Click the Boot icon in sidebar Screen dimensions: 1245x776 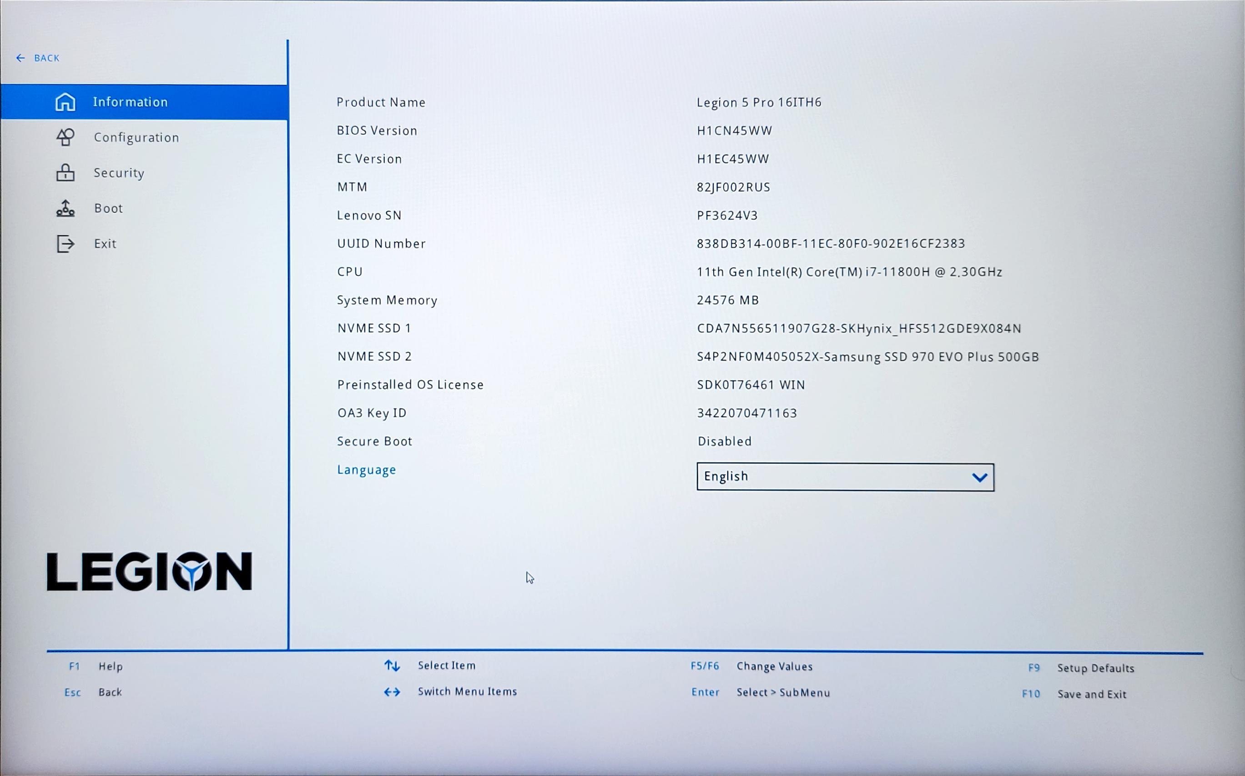(x=65, y=208)
